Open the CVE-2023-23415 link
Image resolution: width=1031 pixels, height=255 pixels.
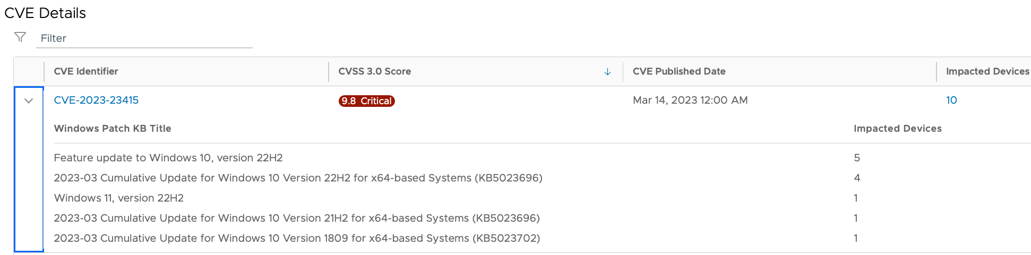[x=96, y=100]
